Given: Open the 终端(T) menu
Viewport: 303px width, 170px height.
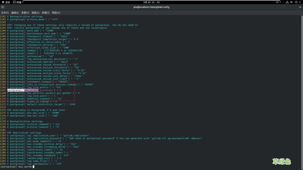Looking at the screenshot, I should point(46,13).
